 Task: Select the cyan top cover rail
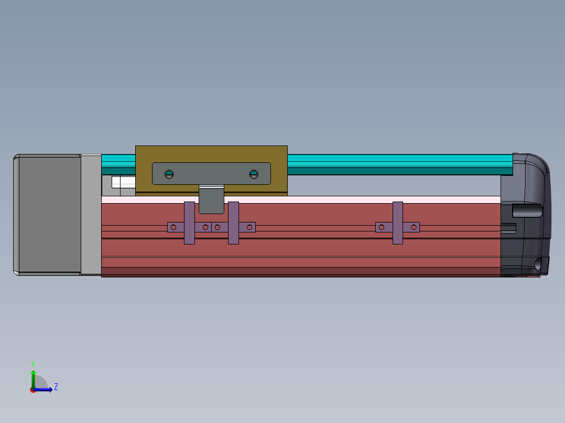click(x=400, y=164)
